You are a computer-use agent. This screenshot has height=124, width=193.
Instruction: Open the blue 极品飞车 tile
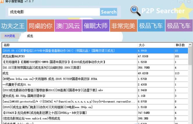151,25
